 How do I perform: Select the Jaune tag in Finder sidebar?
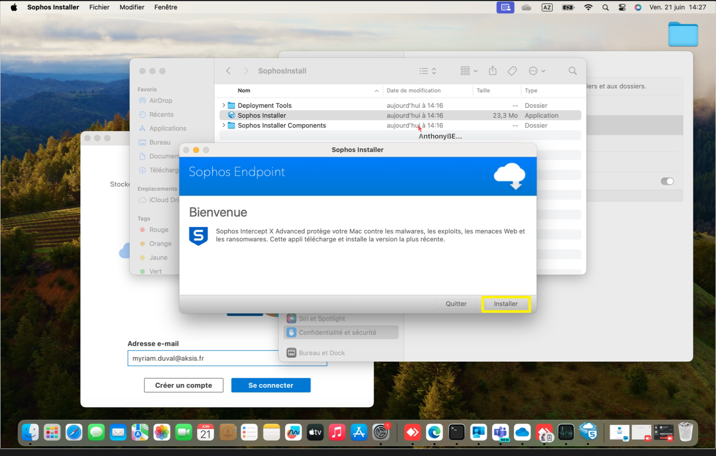point(153,257)
